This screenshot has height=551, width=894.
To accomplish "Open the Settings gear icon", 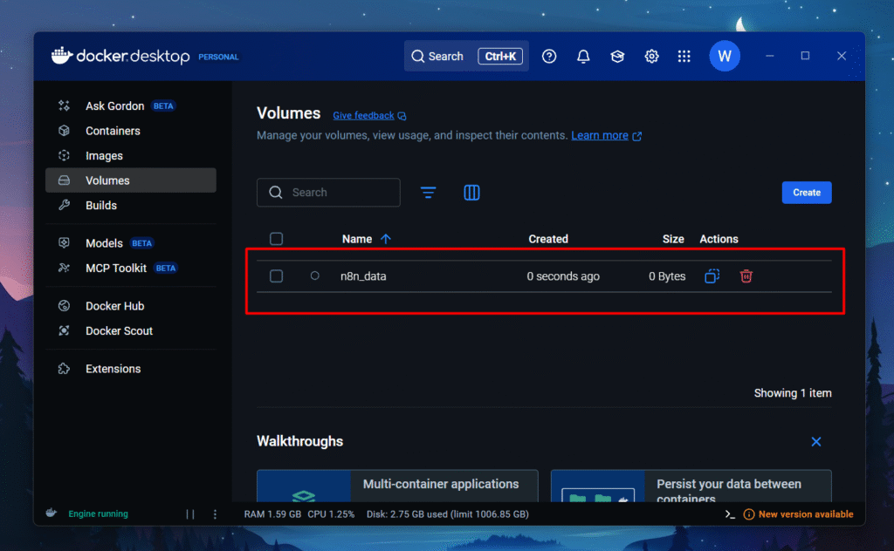I will [x=651, y=57].
